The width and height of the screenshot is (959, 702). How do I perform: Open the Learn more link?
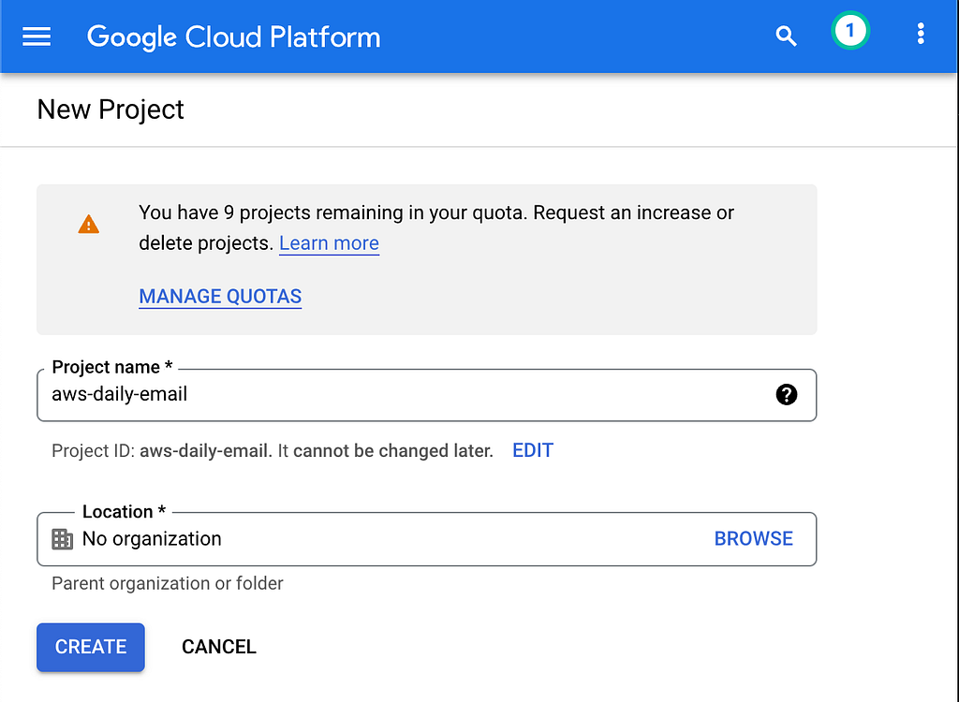click(329, 243)
